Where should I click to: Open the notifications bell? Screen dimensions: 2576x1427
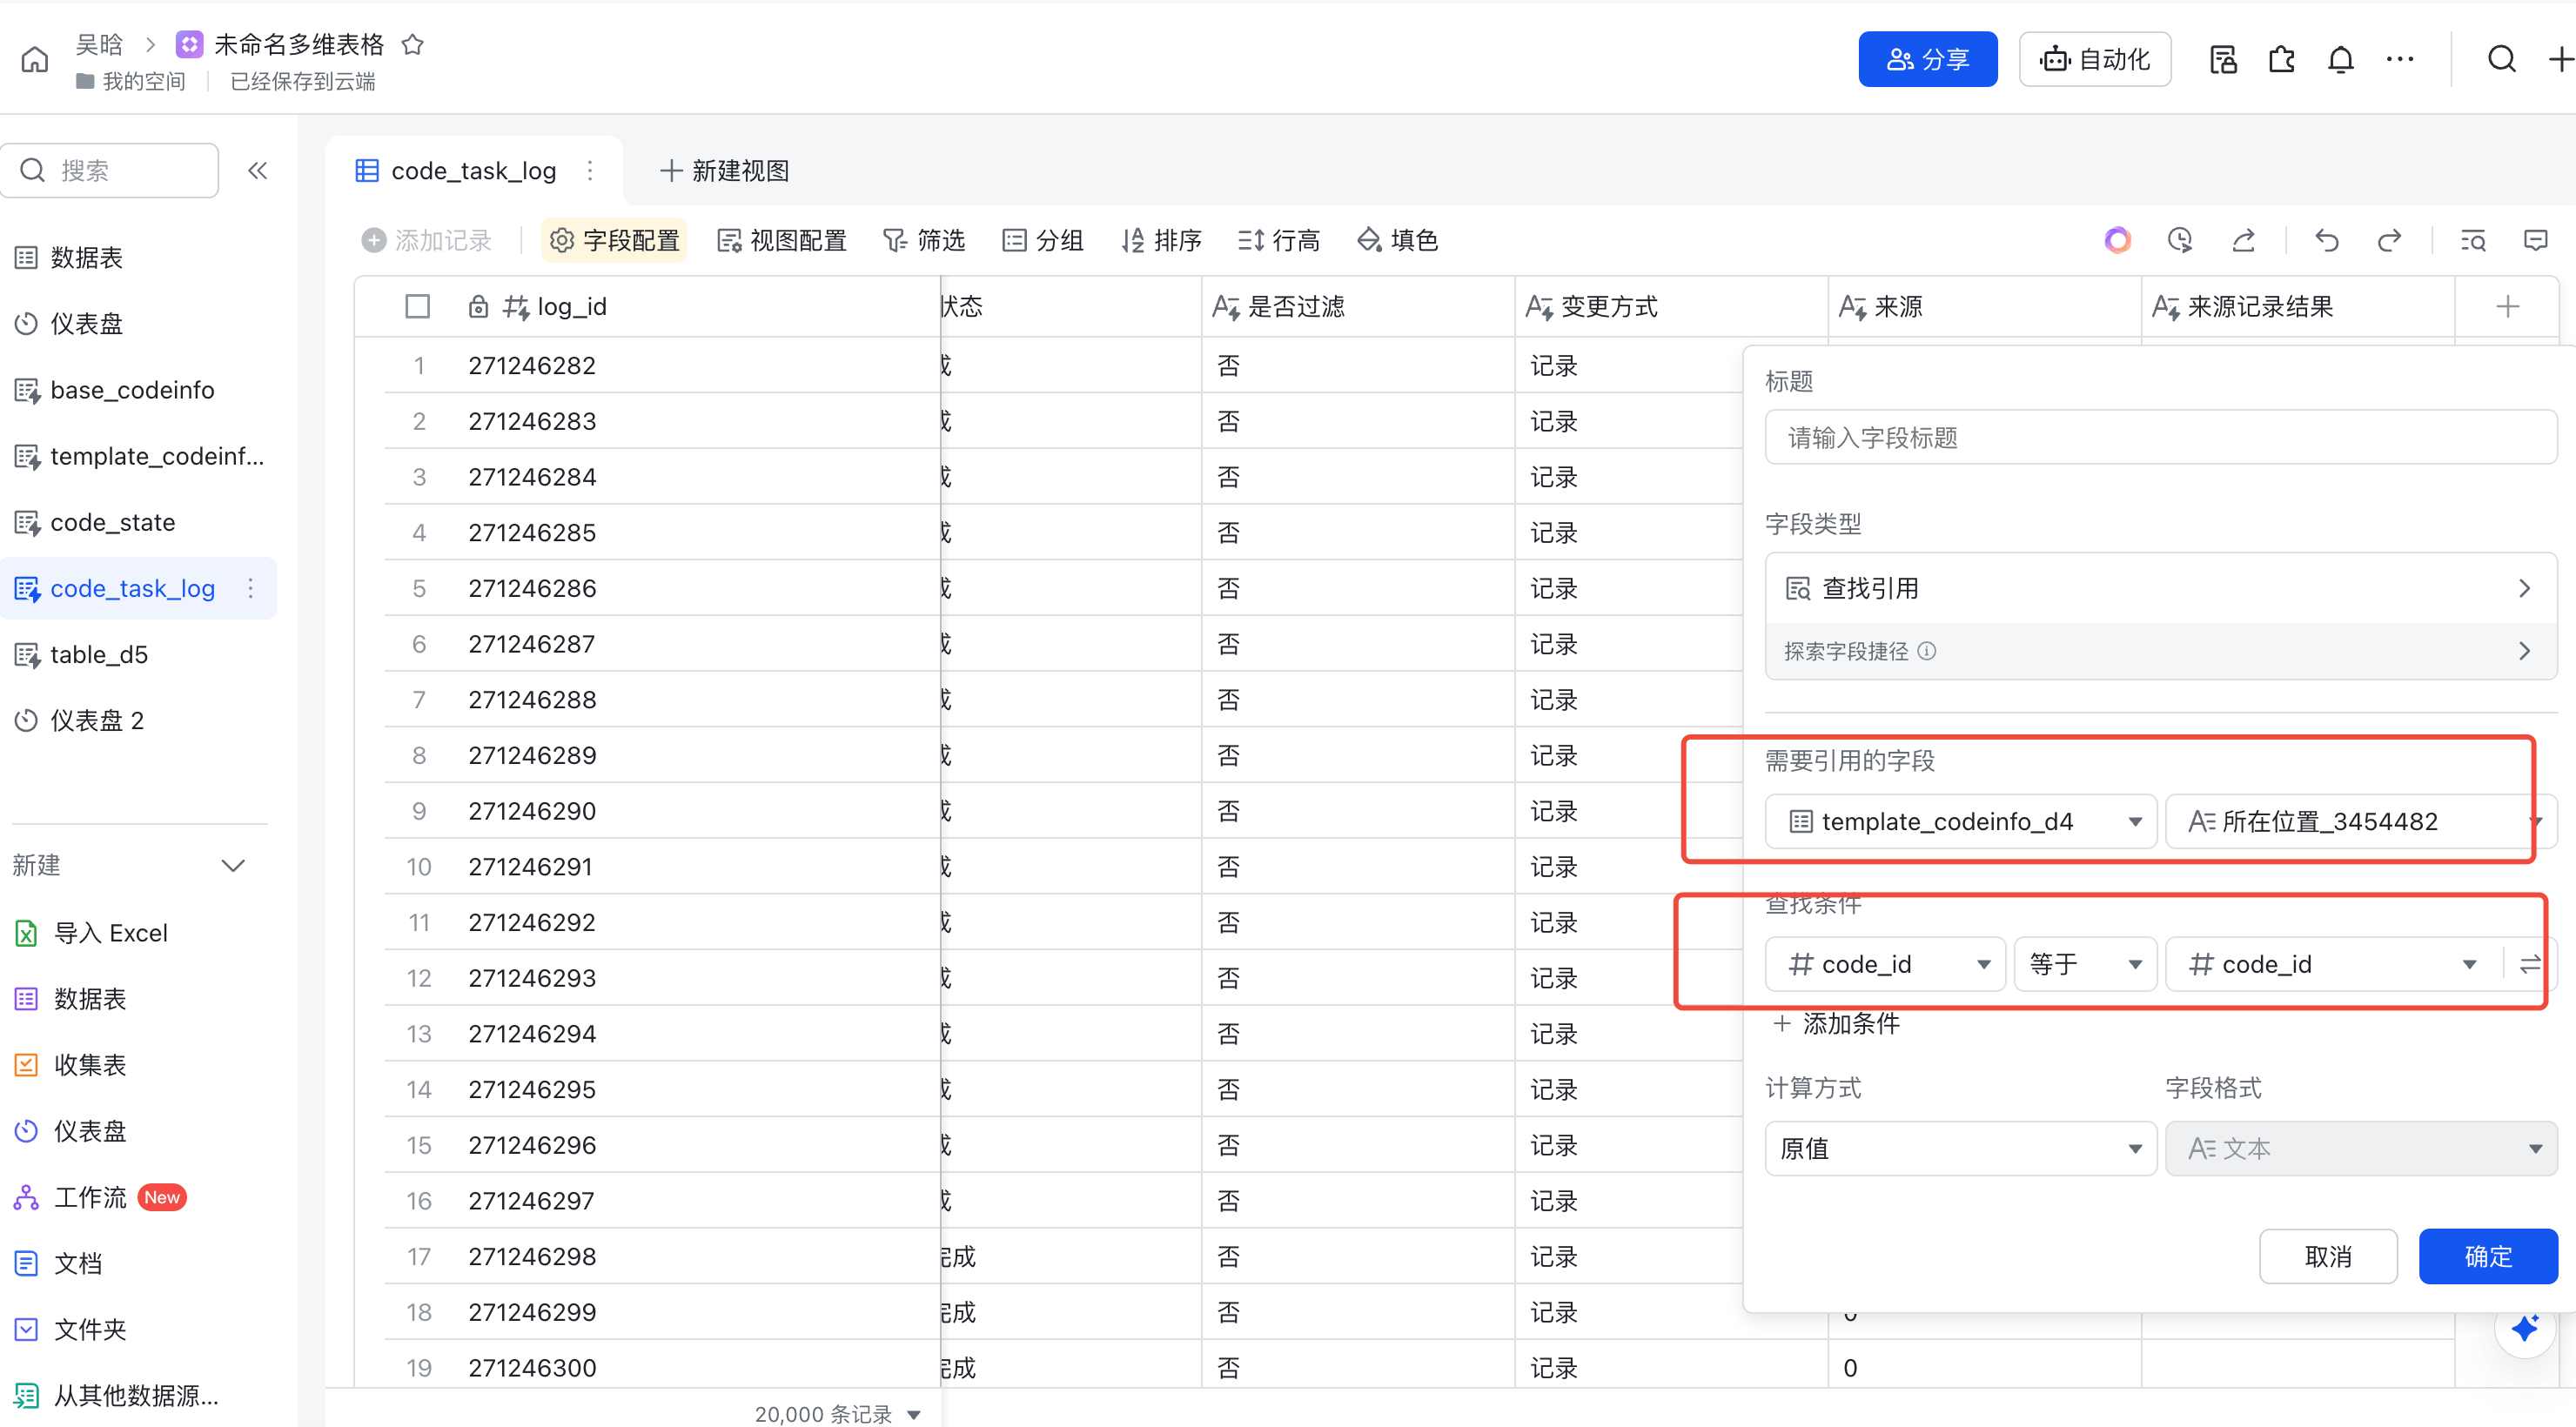tap(2341, 59)
